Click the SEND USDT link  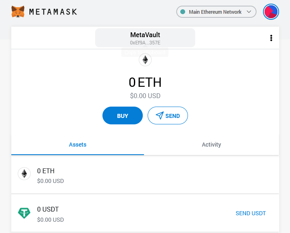[250, 213]
